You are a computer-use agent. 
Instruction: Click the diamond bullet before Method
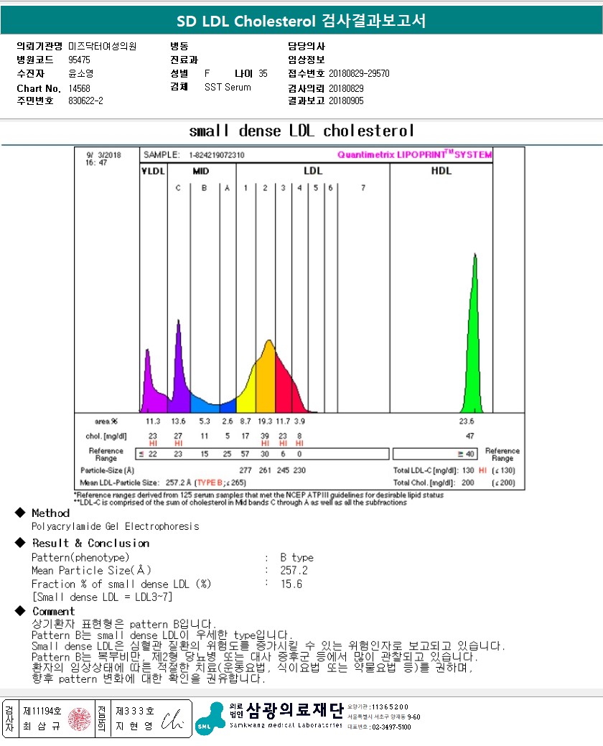[20, 513]
